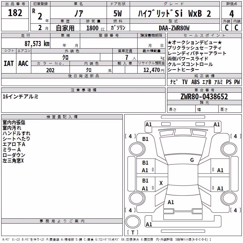Select the displacement value 1800 cc

(95, 28)
